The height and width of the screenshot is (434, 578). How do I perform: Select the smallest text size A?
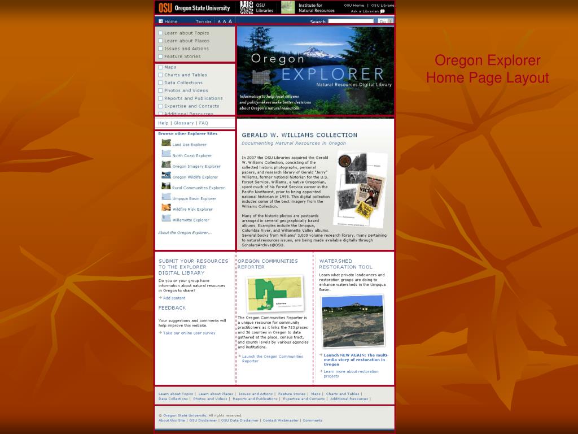coord(219,22)
